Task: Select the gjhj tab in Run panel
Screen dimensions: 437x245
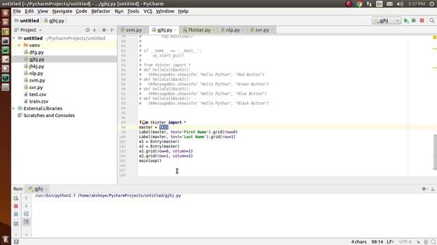Action: (38, 189)
